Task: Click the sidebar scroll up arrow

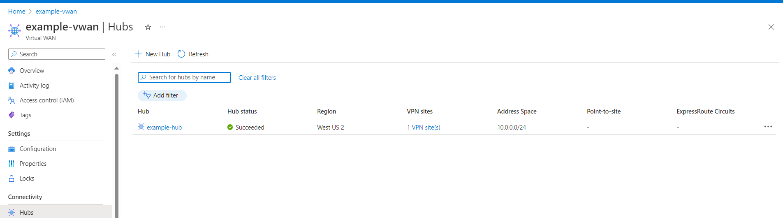Action: [116, 68]
